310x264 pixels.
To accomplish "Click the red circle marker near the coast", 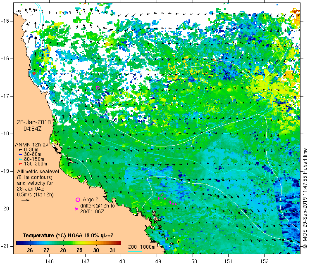I will coord(34,73).
